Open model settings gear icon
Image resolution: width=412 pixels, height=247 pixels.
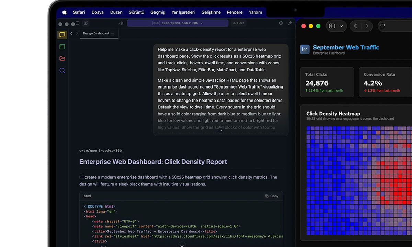click(121, 23)
